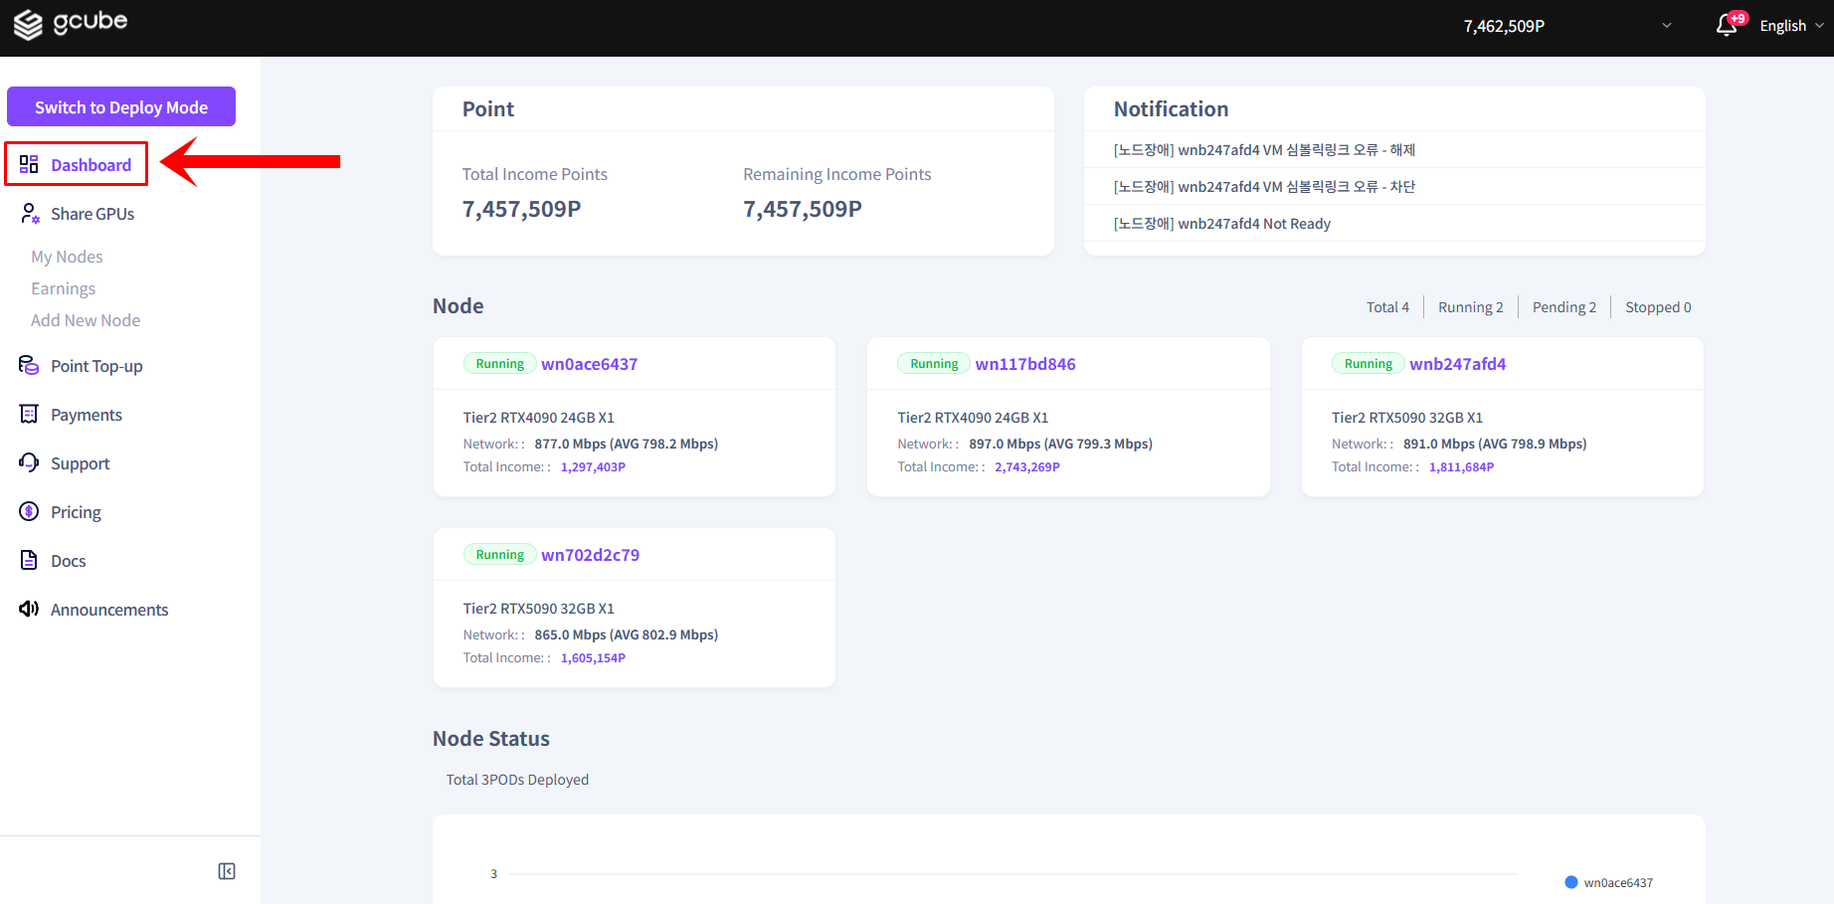Image resolution: width=1834 pixels, height=904 pixels.
Task: Expand the points balance dropdown arrow
Action: 1667,26
